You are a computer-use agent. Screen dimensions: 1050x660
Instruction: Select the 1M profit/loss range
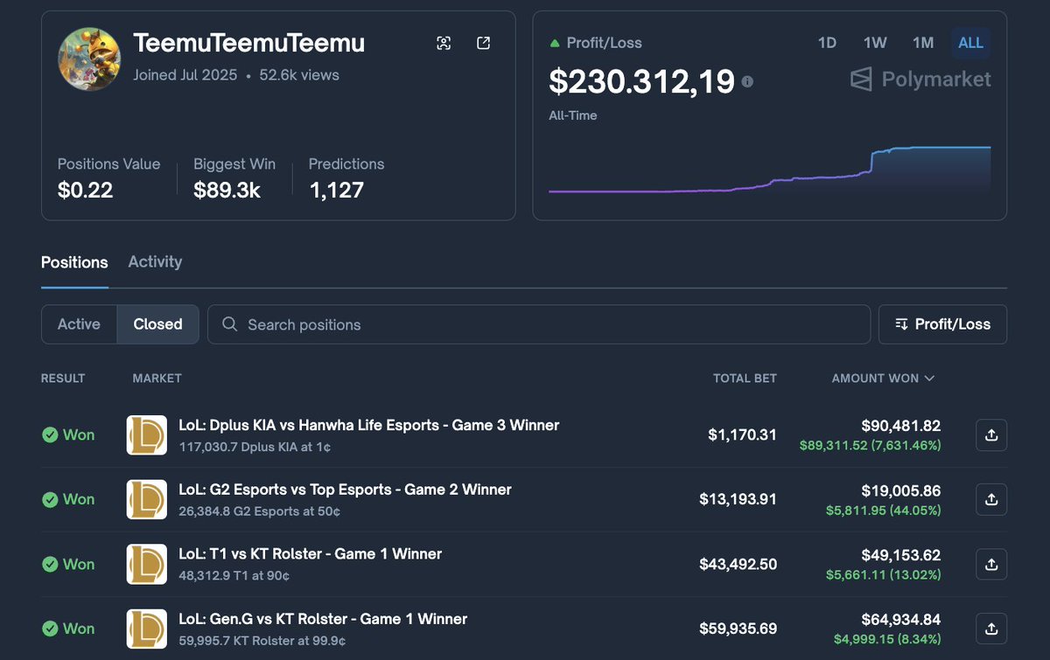(923, 43)
